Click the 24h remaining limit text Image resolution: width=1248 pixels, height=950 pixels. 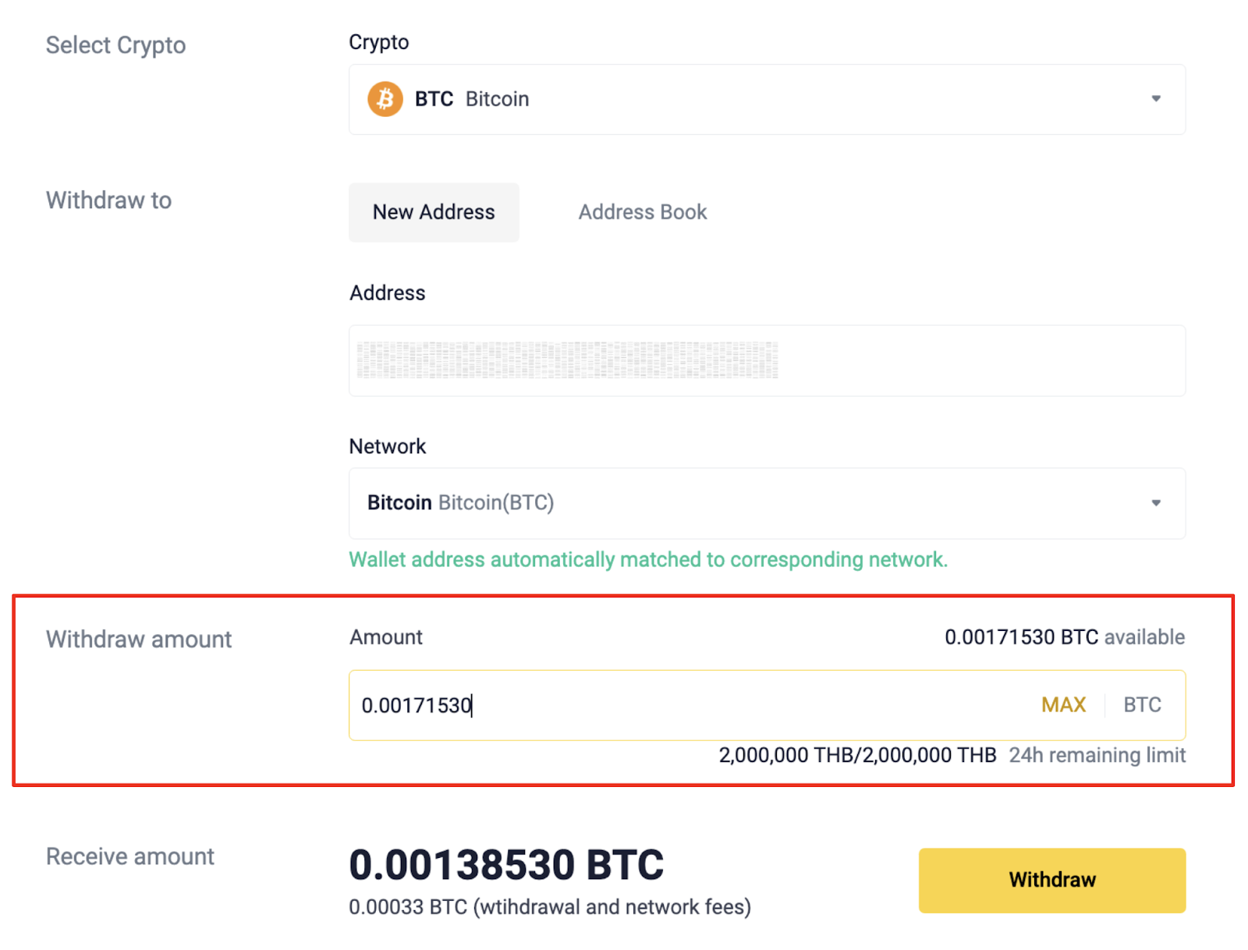coord(1097,755)
